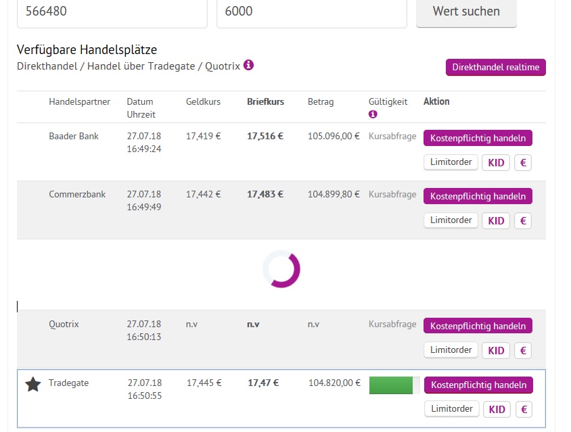Click the euro cost icon in Baader Bank row
Viewport: 571px width, 432px height.
(x=522, y=162)
